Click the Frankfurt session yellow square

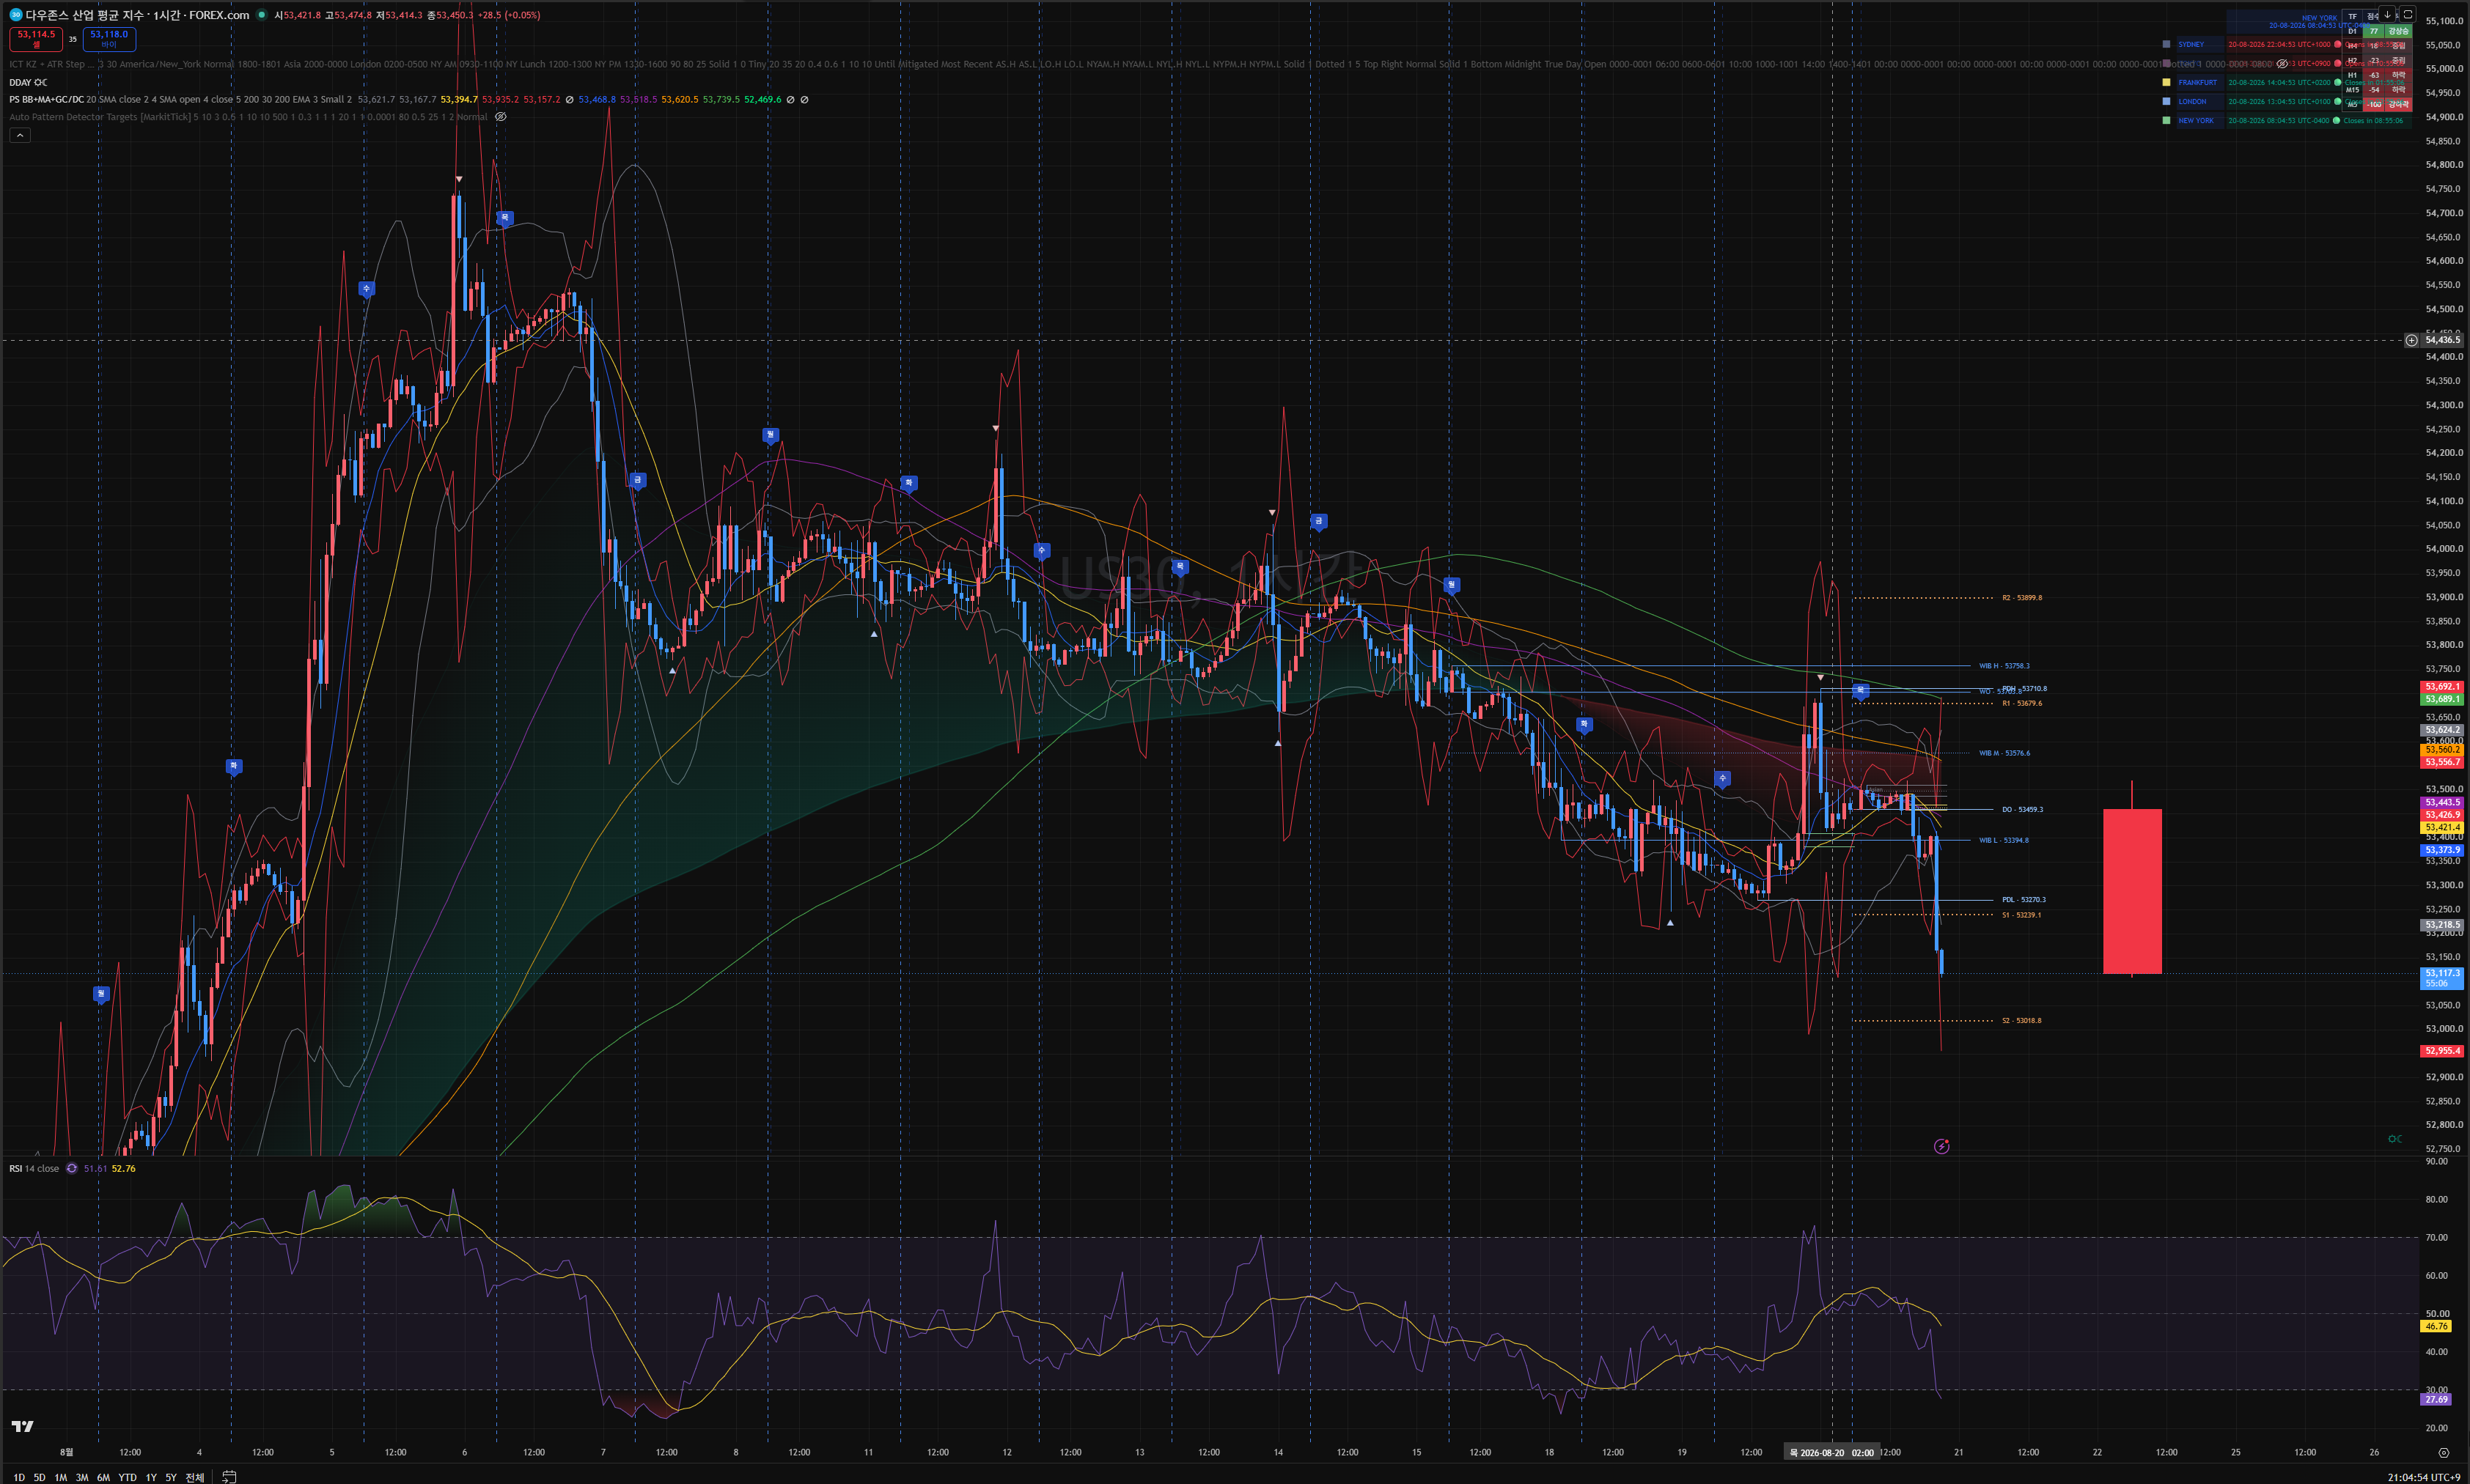click(x=2167, y=82)
